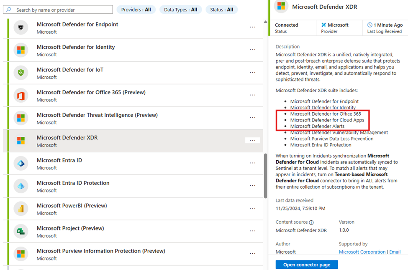
Task: Click the Office 365 icon in the connector list
Action: coord(21,96)
